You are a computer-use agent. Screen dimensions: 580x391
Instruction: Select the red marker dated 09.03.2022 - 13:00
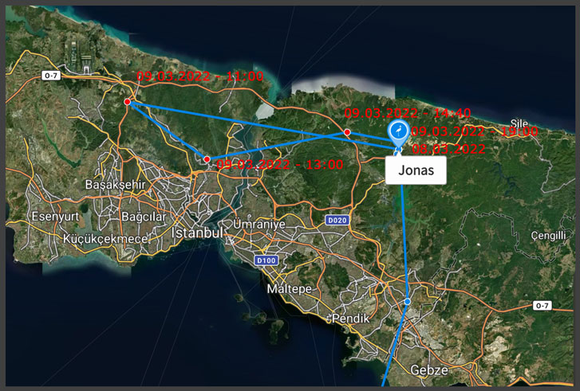[207, 159]
